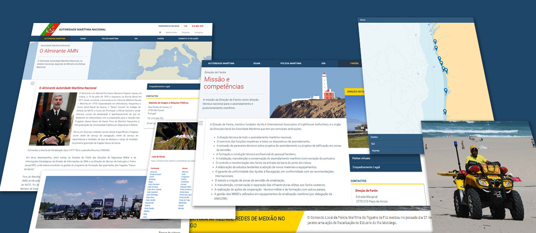Open the Serreta lighthouse link
536x233 pixels.
181,208
